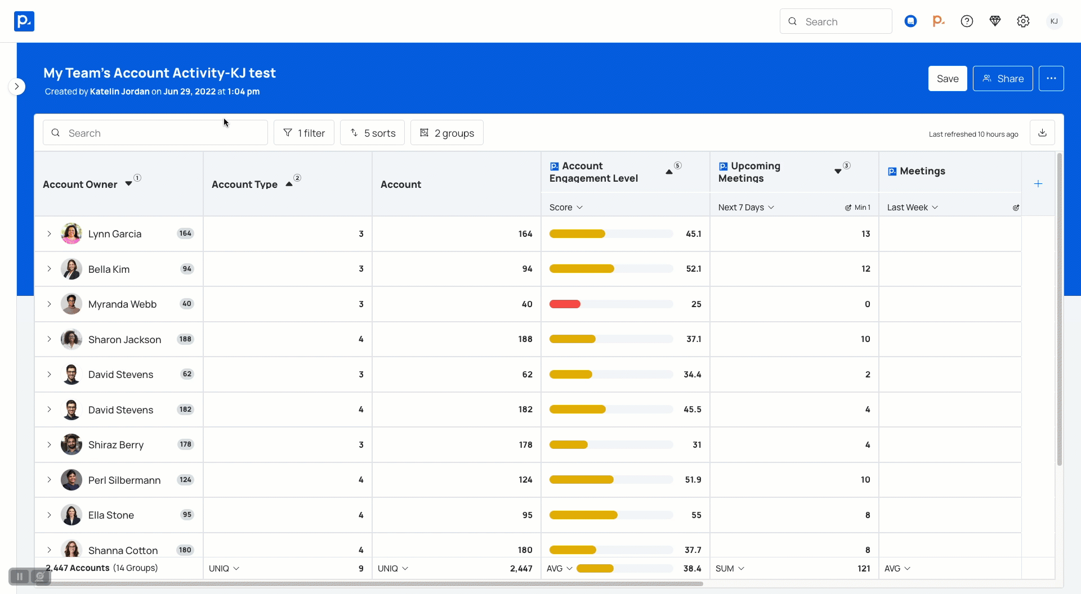Click the Save button

coord(947,79)
